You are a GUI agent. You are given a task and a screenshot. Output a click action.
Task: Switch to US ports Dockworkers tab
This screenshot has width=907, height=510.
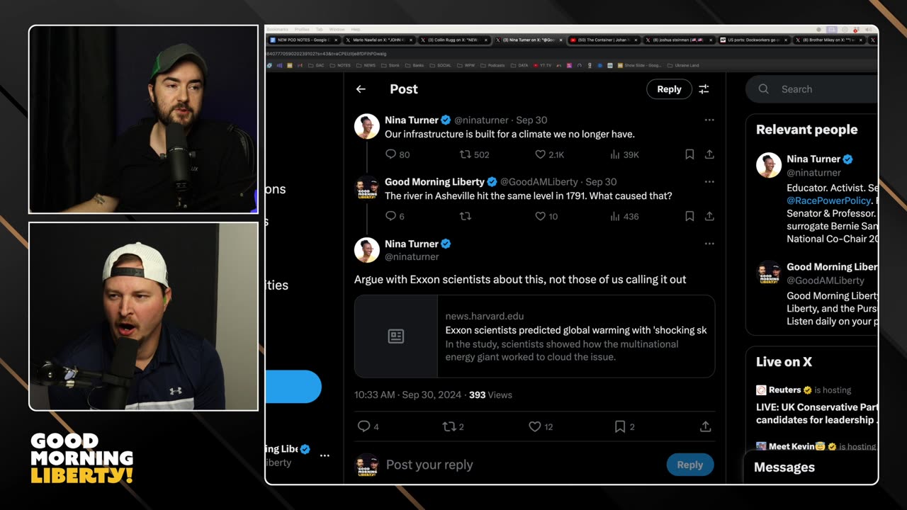[753, 40]
